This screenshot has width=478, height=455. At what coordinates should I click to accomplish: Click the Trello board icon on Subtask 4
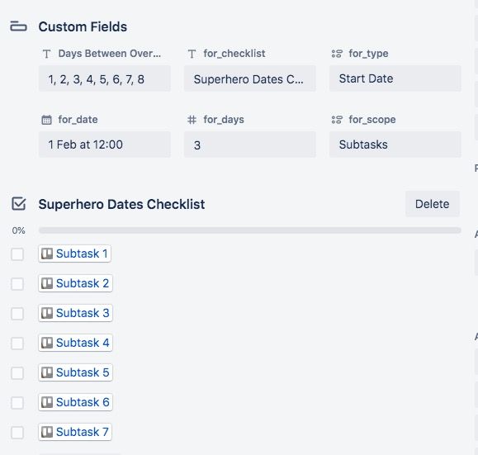pyautogui.click(x=47, y=343)
